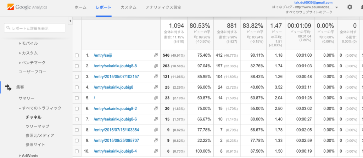Click the 80.53% summary value

(x=200, y=26)
